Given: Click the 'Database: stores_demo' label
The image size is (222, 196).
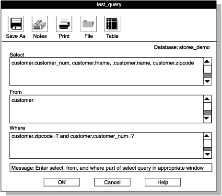Looking at the screenshot, I should (182, 47).
